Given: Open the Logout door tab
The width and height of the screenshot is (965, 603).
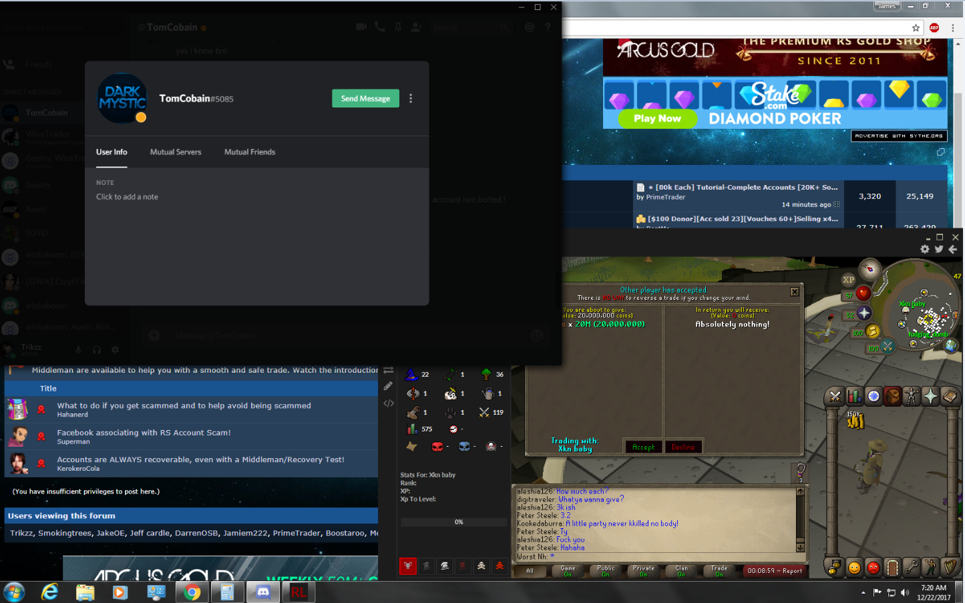Looking at the screenshot, I should 892,568.
